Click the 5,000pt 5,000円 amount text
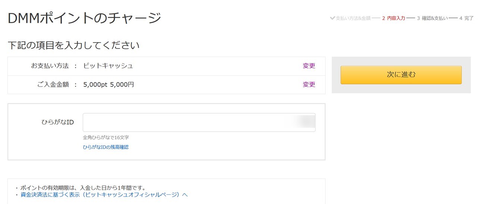Screen dimensions: 485x204 (x=109, y=84)
